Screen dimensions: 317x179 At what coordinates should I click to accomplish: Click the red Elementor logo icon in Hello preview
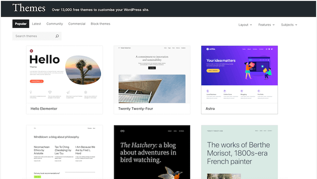coord(31,51)
